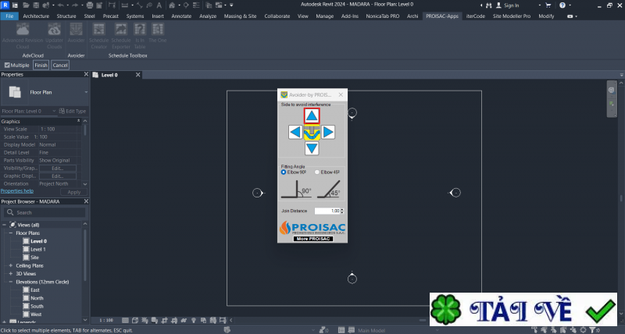Open the Schedule Creator tool
This screenshot has height=334, width=625.
[98, 32]
